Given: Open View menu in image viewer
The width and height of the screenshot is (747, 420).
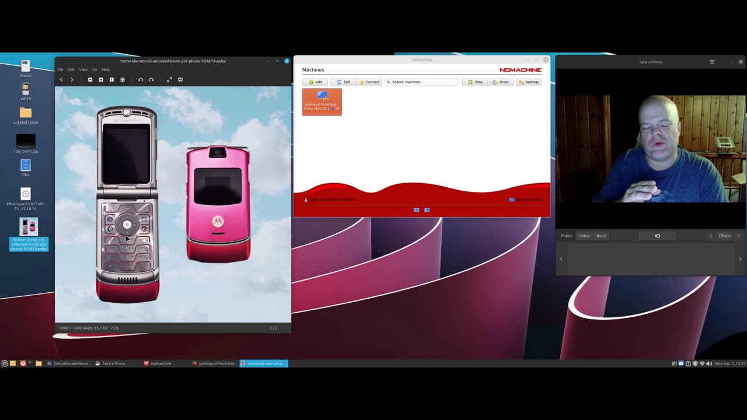Looking at the screenshot, I should (x=83, y=69).
